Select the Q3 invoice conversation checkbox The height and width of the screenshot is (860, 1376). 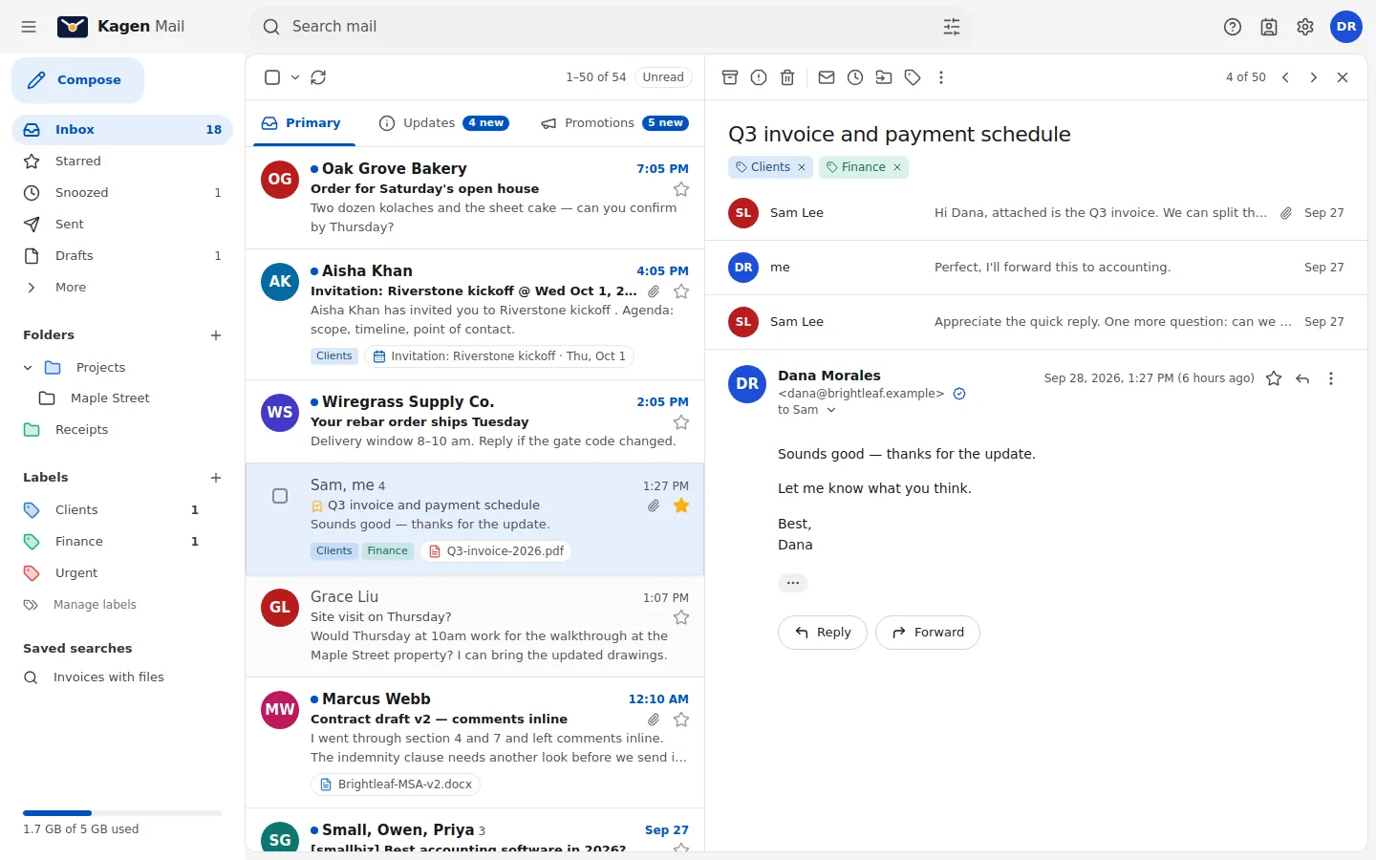click(x=280, y=496)
